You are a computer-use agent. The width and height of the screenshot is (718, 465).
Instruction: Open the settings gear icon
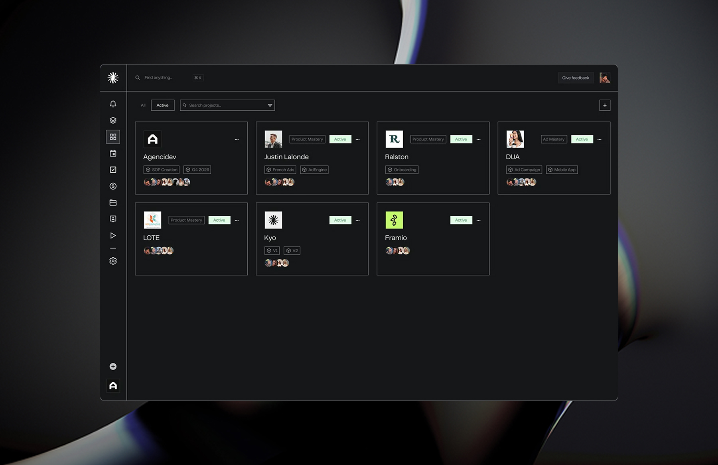coord(113,261)
